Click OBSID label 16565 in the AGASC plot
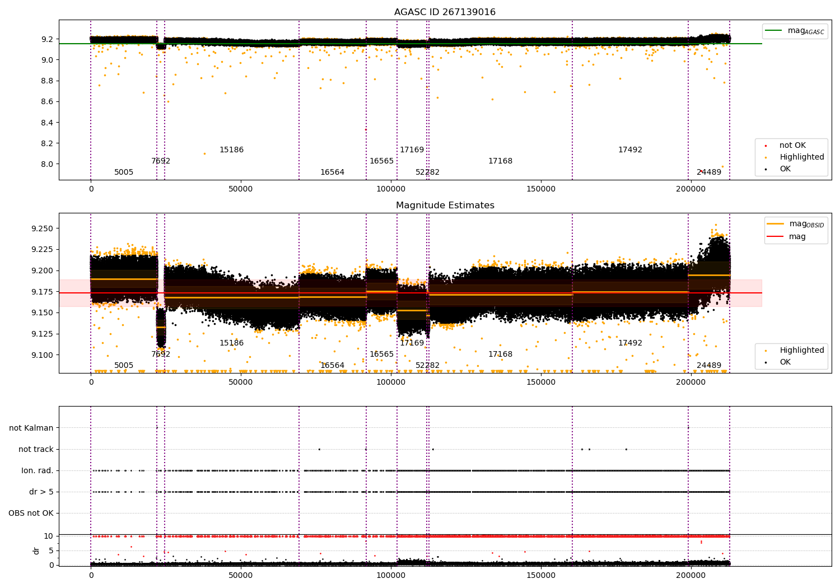Viewport: 840px width, 588px height. (x=381, y=161)
